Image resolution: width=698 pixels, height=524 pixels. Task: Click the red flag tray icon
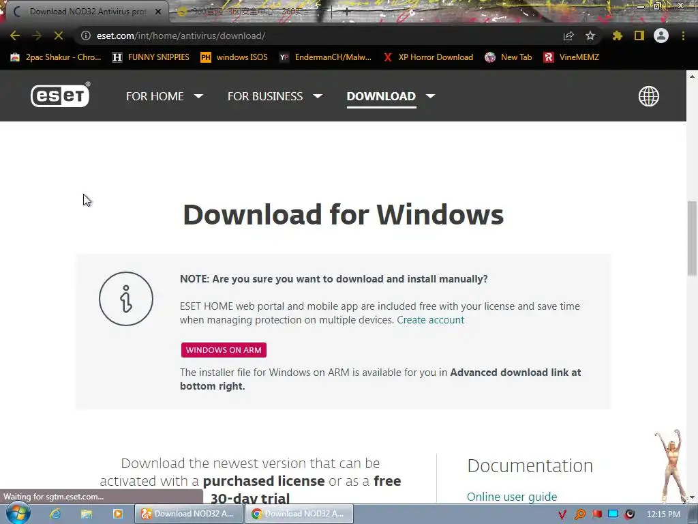coord(596,514)
